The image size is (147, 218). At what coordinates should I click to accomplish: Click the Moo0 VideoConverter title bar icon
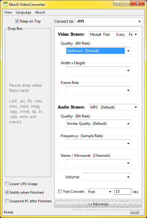click(x=5, y=5)
